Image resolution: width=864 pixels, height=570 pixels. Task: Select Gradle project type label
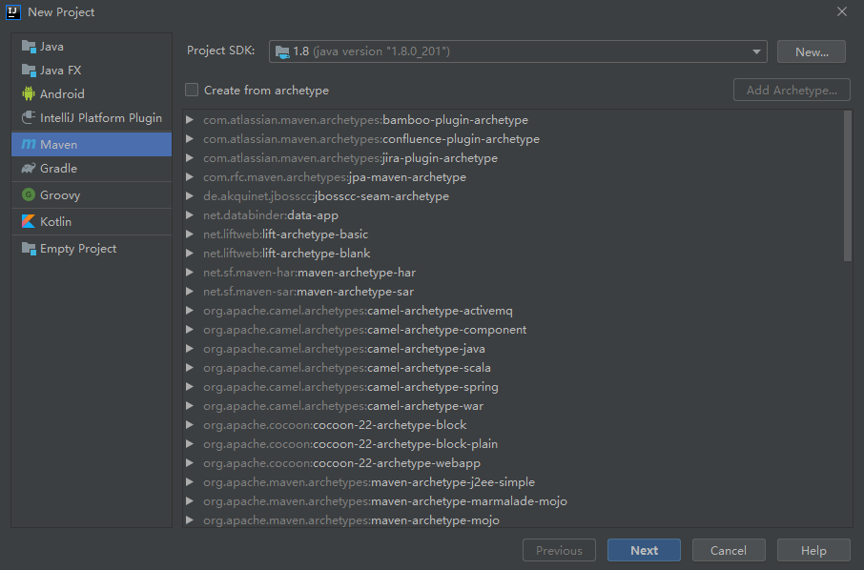pyautogui.click(x=58, y=169)
